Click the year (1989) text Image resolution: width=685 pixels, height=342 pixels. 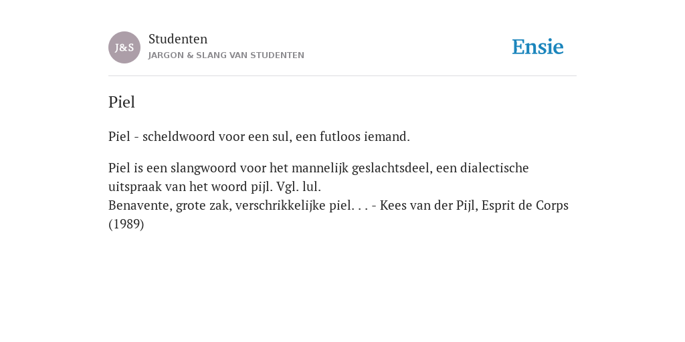click(126, 224)
